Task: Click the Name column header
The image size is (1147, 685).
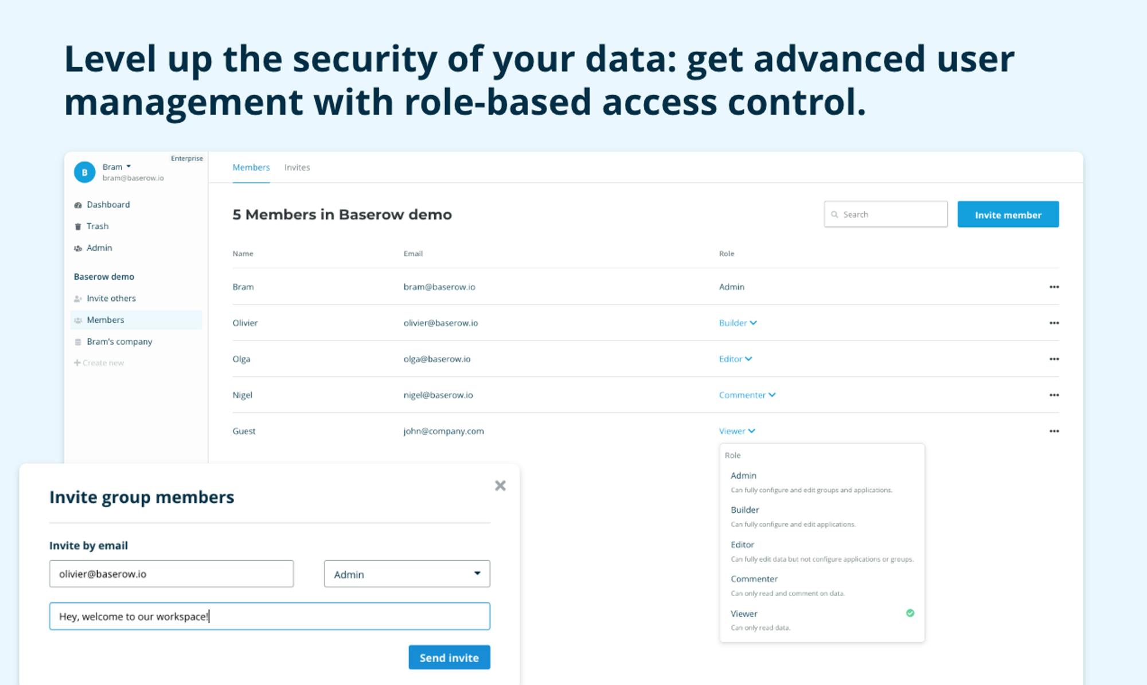Action: 243,253
